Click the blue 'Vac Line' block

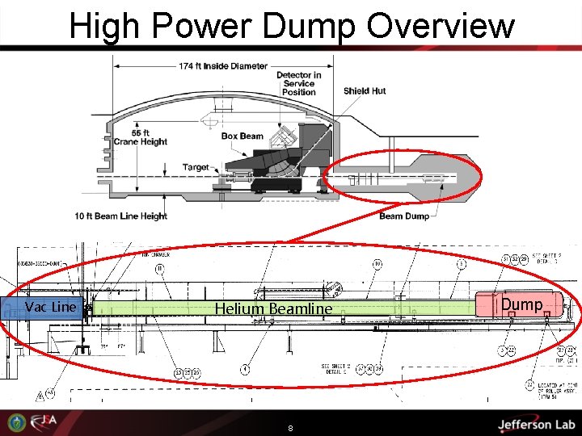pyautogui.click(x=41, y=308)
